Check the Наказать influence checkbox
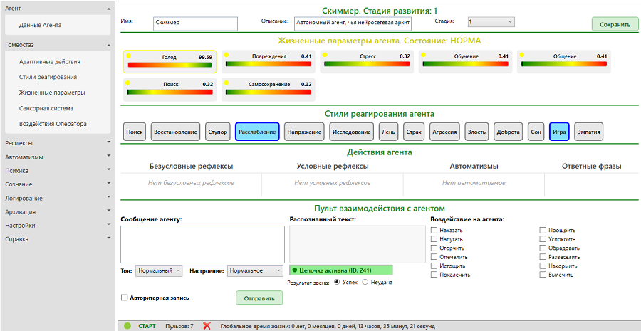 (x=434, y=230)
